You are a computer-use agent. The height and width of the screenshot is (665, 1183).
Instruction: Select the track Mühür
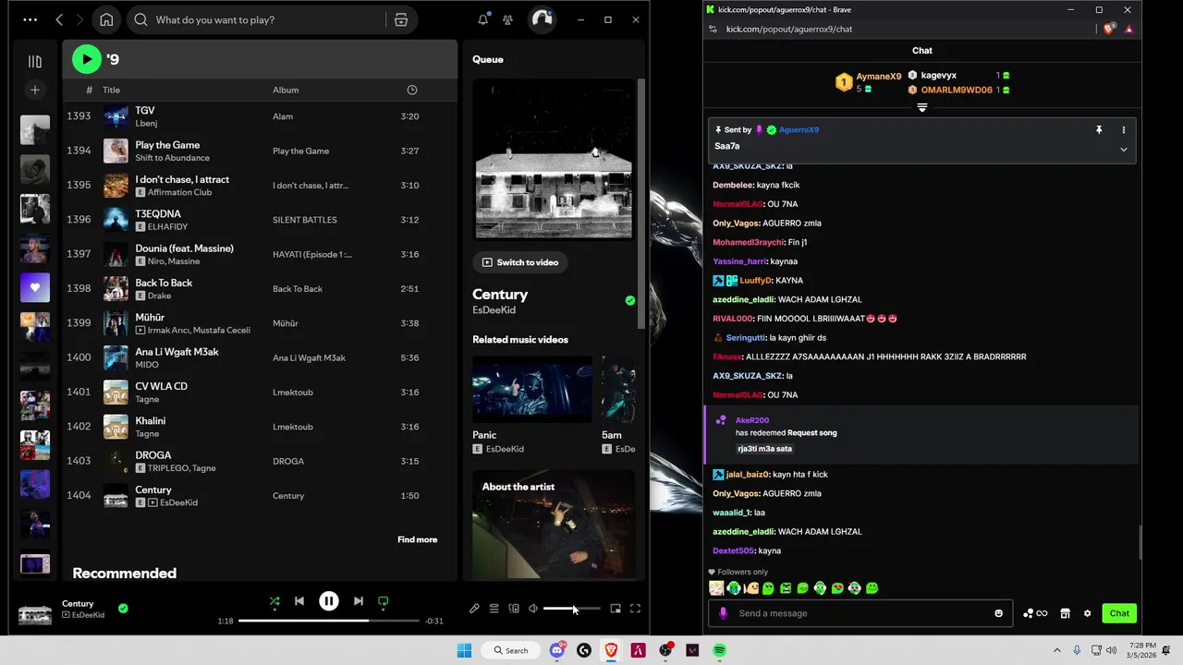(150, 317)
